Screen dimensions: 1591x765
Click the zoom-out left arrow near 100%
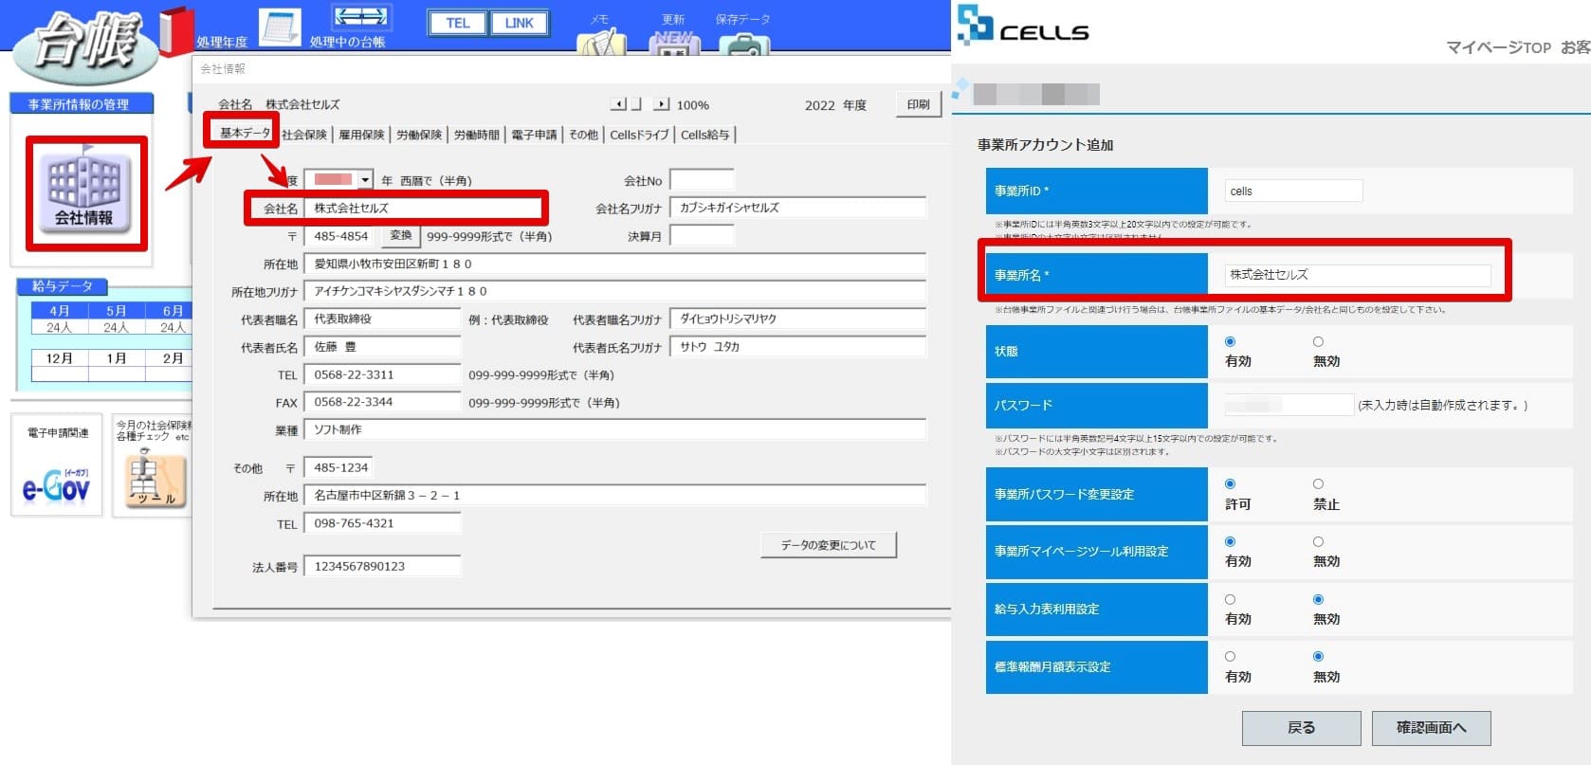(x=619, y=104)
